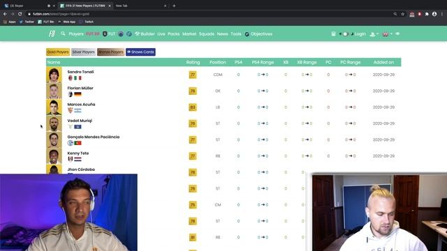Viewport: 447px width, 251px height.
Task: Open the Apps bookmark shortcut
Action: pyautogui.click(x=10, y=22)
